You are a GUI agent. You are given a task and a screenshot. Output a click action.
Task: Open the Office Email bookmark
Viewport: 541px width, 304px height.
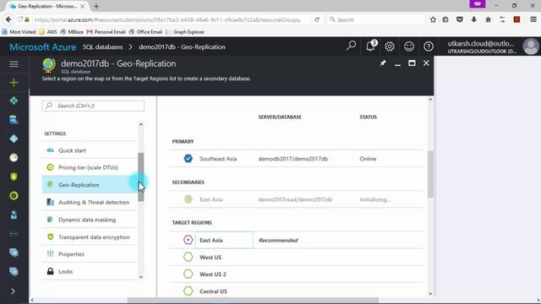coord(145,32)
